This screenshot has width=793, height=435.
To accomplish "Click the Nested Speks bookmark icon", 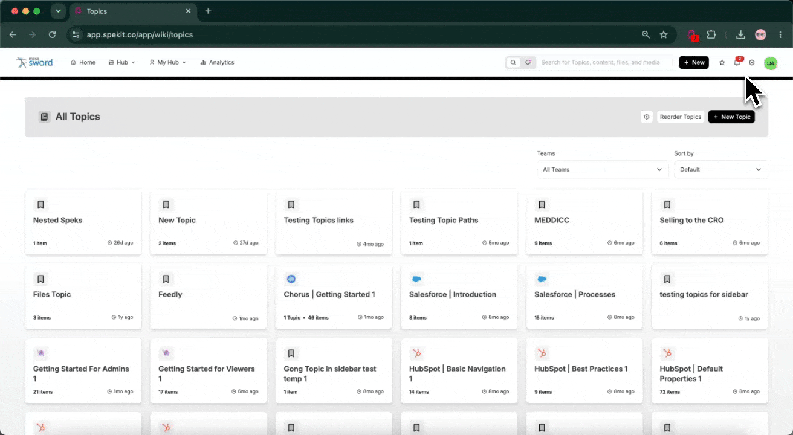I will pyautogui.click(x=40, y=205).
